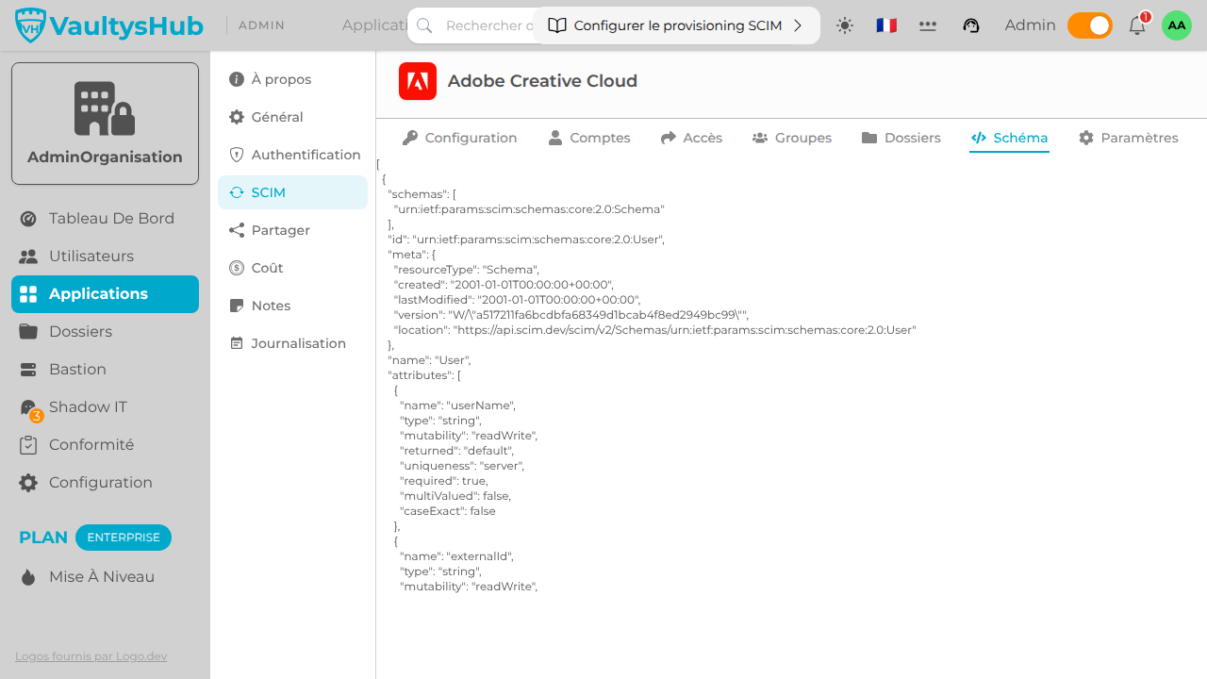This screenshot has height=679, width=1207.
Task: Click the book icon in SCIM banner
Action: (557, 25)
